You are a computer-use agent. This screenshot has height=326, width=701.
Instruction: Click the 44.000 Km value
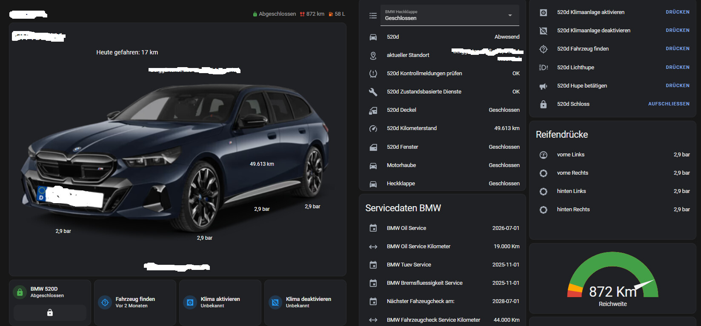point(506,320)
